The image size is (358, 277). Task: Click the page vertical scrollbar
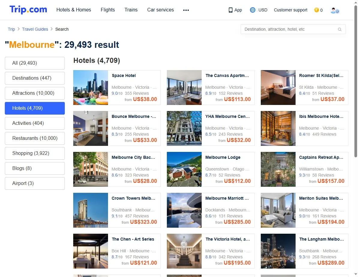356,81
